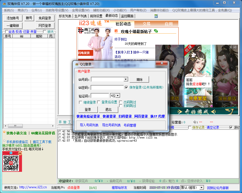Open the 系统(S) menu

point(9,10)
